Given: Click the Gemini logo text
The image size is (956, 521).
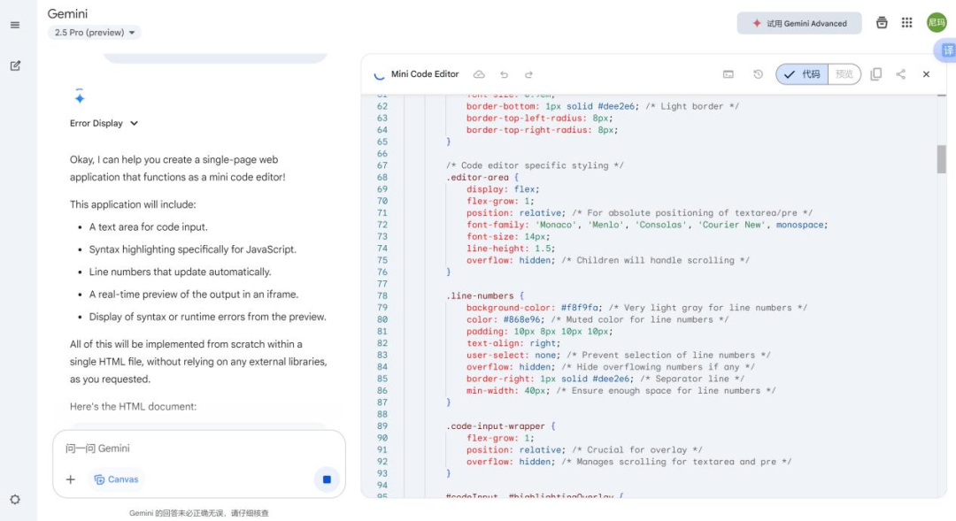Looking at the screenshot, I should click(x=67, y=13).
